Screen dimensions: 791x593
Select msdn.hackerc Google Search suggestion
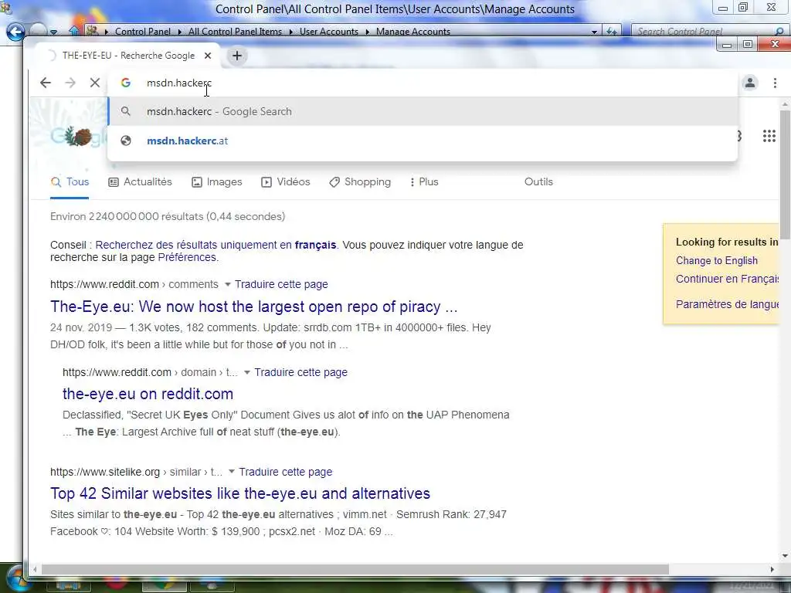[423, 111]
